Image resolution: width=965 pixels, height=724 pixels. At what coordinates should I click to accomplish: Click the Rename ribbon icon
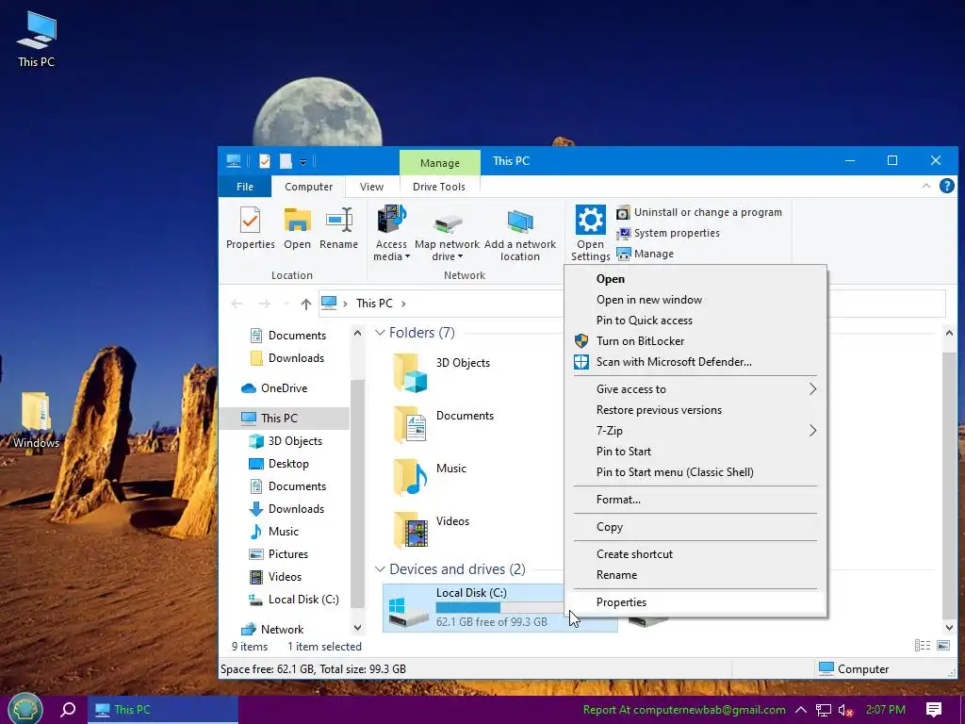pyautogui.click(x=338, y=228)
